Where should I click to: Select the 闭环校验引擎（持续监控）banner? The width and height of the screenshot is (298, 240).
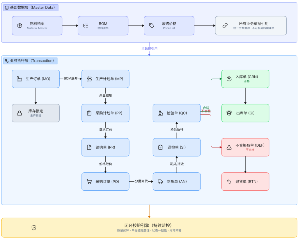click(149, 228)
